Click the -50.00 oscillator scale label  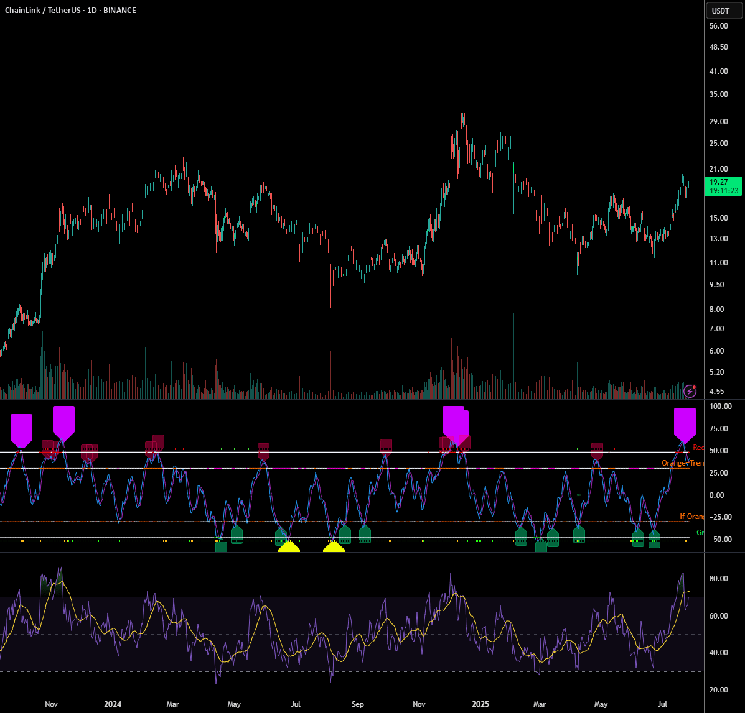[720, 539]
